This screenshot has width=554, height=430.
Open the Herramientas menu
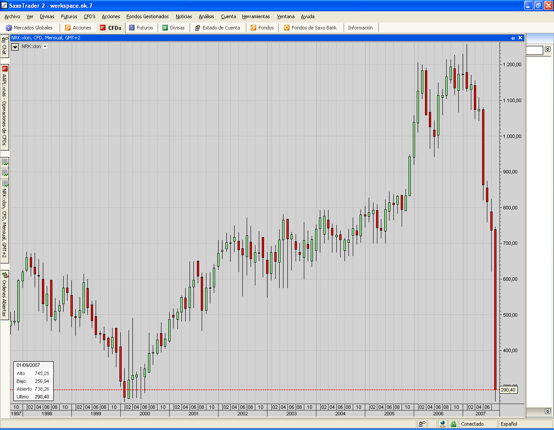[x=256, y=16]
